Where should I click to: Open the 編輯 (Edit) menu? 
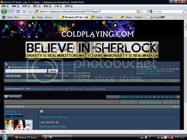click(x=15, y=6)
